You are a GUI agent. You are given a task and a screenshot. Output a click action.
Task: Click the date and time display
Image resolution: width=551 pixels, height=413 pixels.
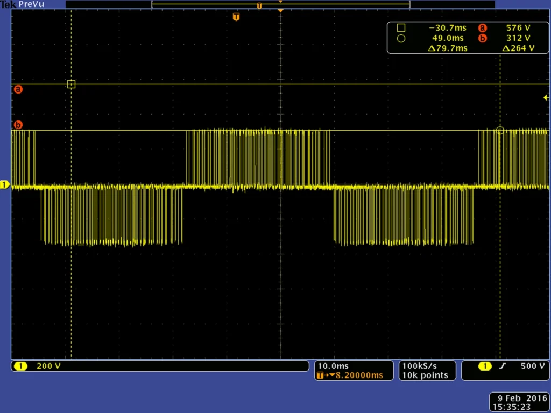(519, 402)
